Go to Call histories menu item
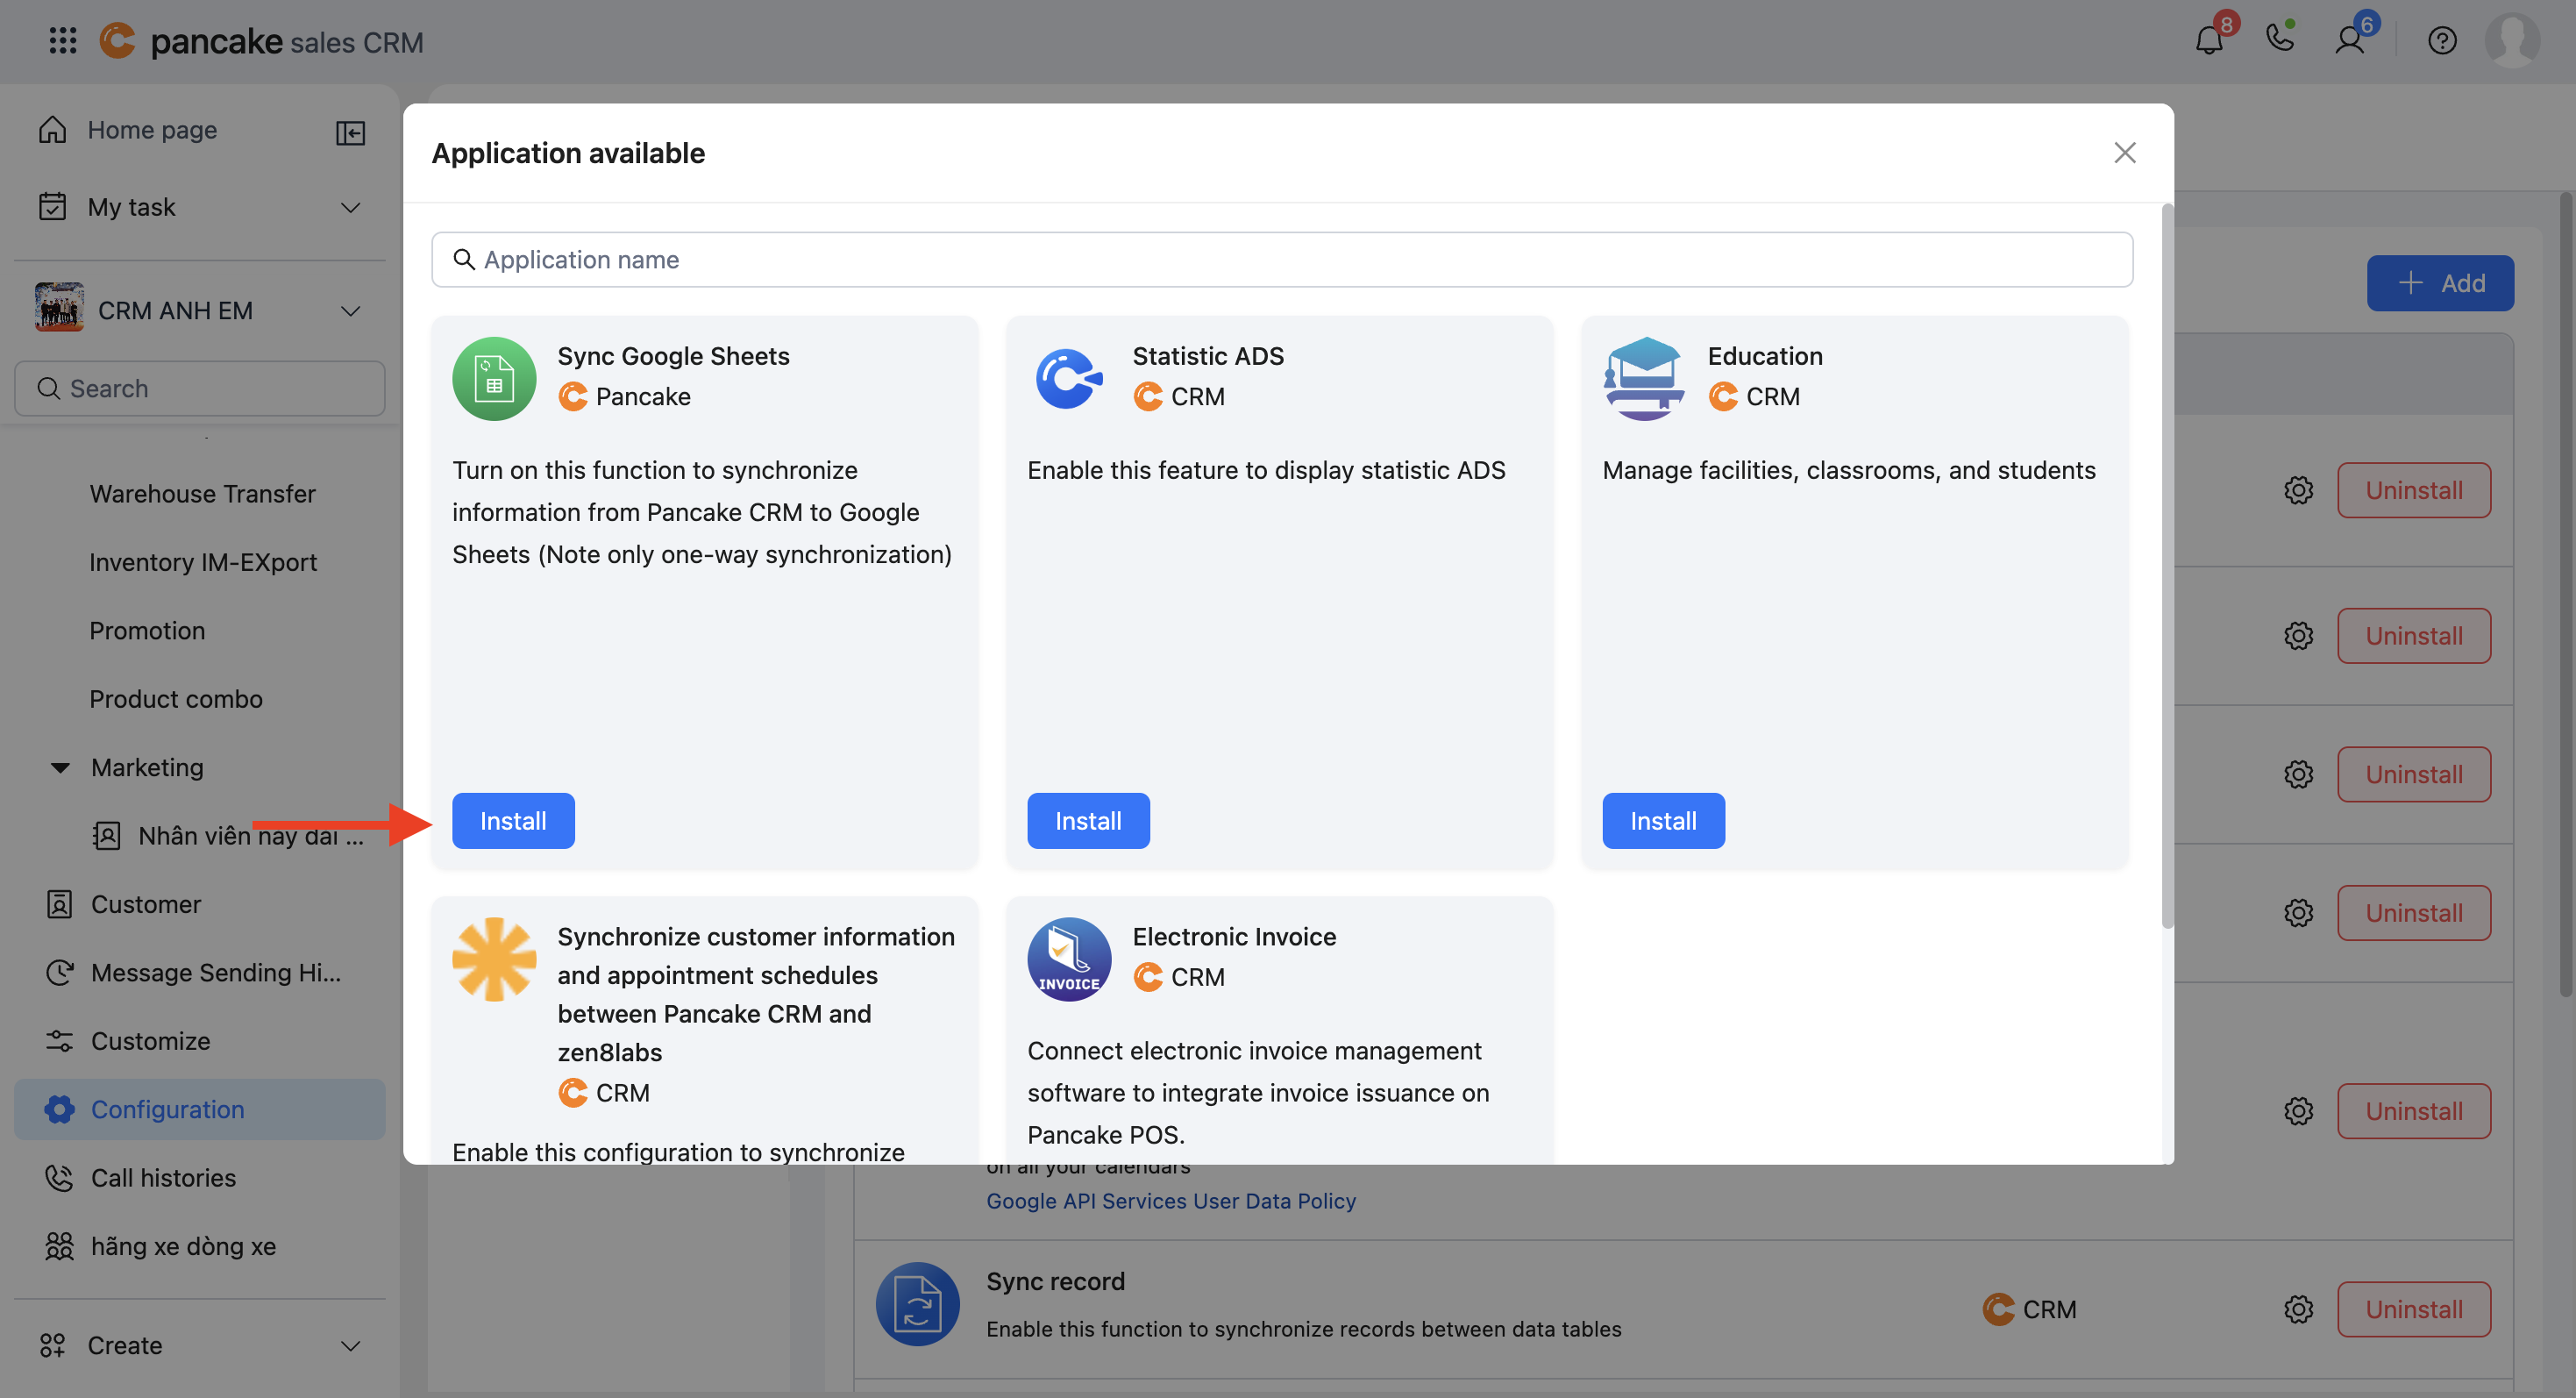 (163, 1178)
